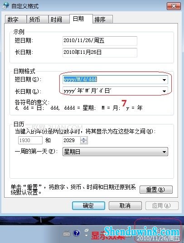184x243 pixels.
Task: Click the 取消 button
Action: click(x=125, y=205)
